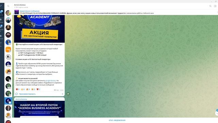The image size is (218, 123).
Task: Click the 'Акция является разовой!' text
Action: point(28,79)
